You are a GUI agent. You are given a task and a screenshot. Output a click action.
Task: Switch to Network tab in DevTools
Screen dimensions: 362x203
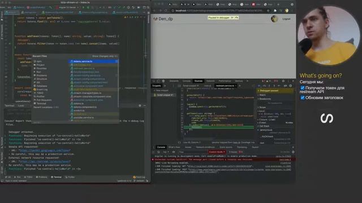(210, 81)
